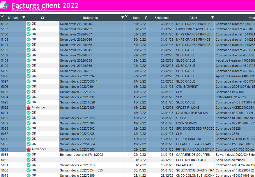Image resolution: width=255 pixels, height=177 pixels.
Task: Click green OK check icon for invoice 5108
Action: click(x=29, y=24)
